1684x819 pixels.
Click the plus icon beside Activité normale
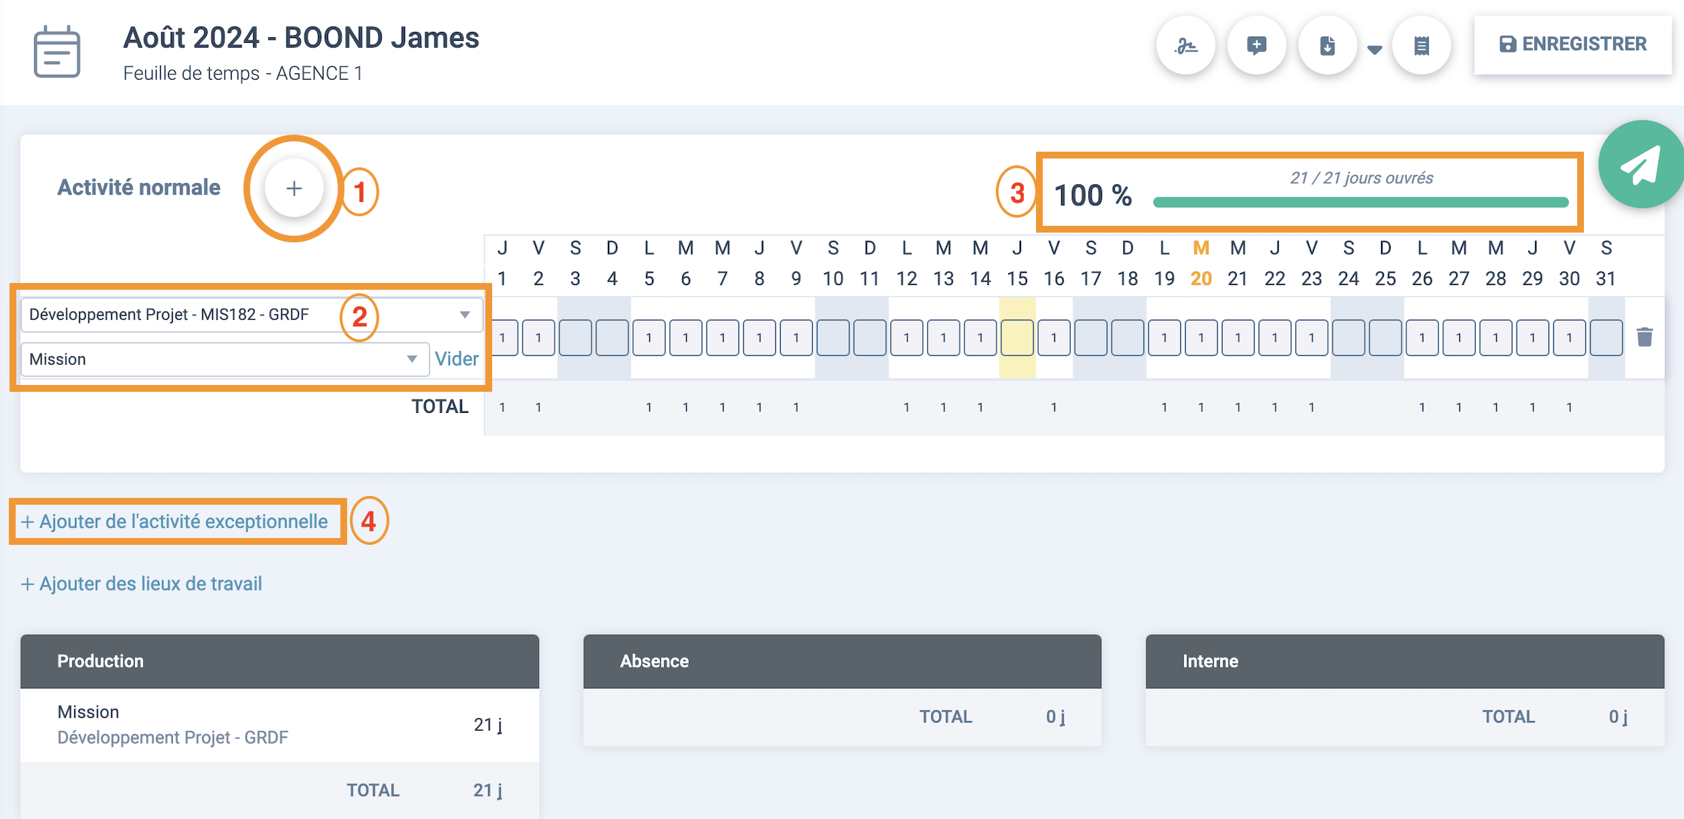pyautogui.click(x=294, y=188)
